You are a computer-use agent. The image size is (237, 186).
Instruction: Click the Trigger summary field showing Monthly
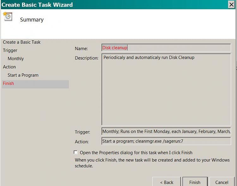[x=166, y=132]
